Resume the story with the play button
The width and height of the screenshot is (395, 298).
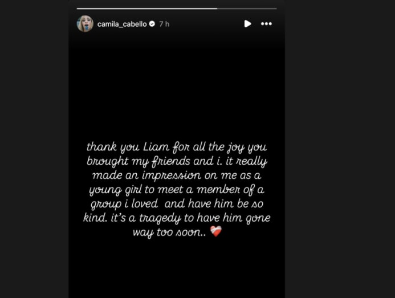[247, 24]
